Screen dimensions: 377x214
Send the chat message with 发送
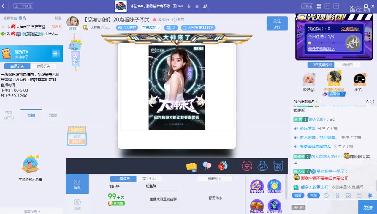[x=368, y=207]
